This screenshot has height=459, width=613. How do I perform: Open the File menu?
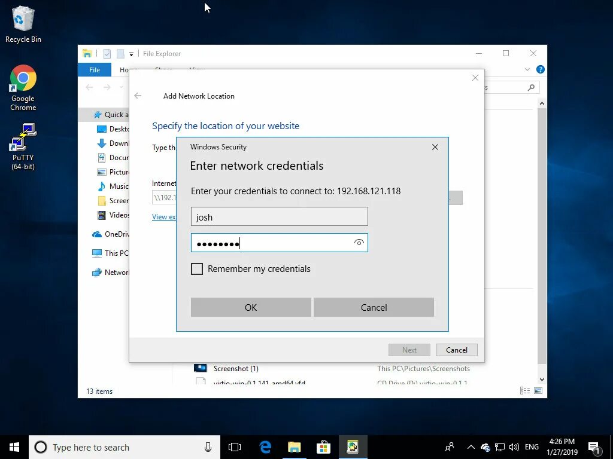tap(94, 69)
